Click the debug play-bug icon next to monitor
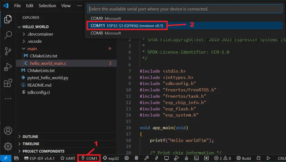This screenshot has width=286, height=162. coord(177,158)
